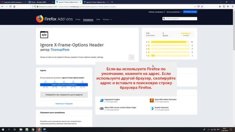Click the Downie Extension icon

pyautogui.click(x=152, y=109)
